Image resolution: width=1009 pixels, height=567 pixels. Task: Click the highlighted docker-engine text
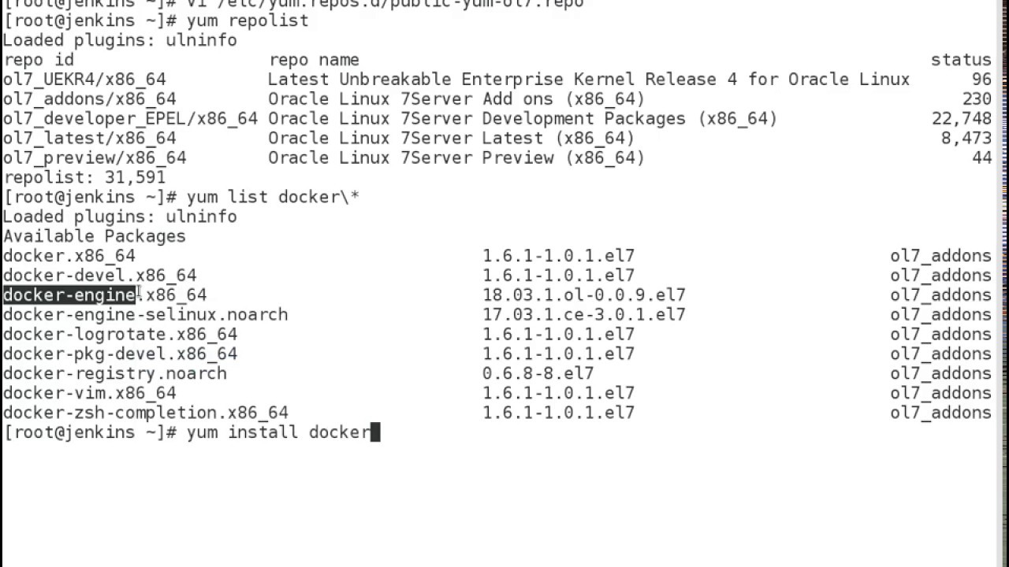coord(69,295)
